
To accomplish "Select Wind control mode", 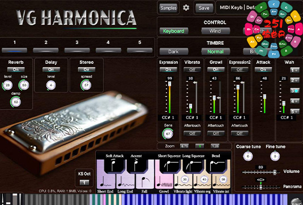I will pos(215,31).
